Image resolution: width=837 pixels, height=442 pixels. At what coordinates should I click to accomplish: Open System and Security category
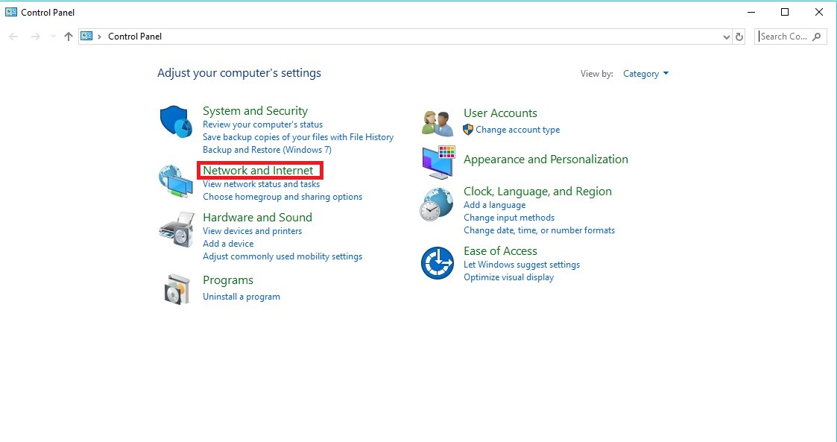(x=255, y=111)
